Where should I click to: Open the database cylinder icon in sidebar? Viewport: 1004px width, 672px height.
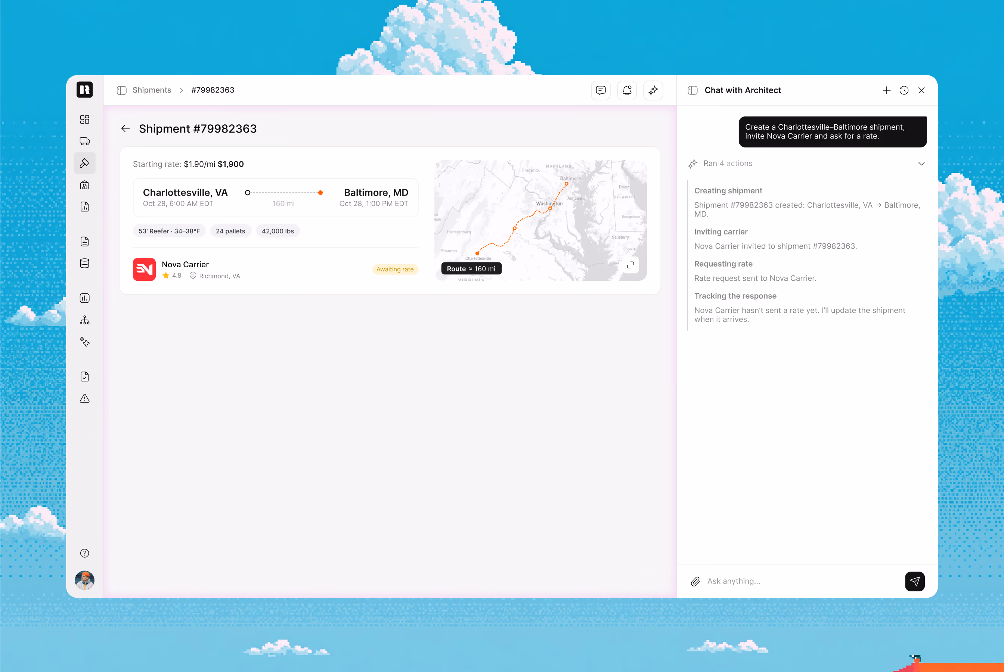coord(84,264)
